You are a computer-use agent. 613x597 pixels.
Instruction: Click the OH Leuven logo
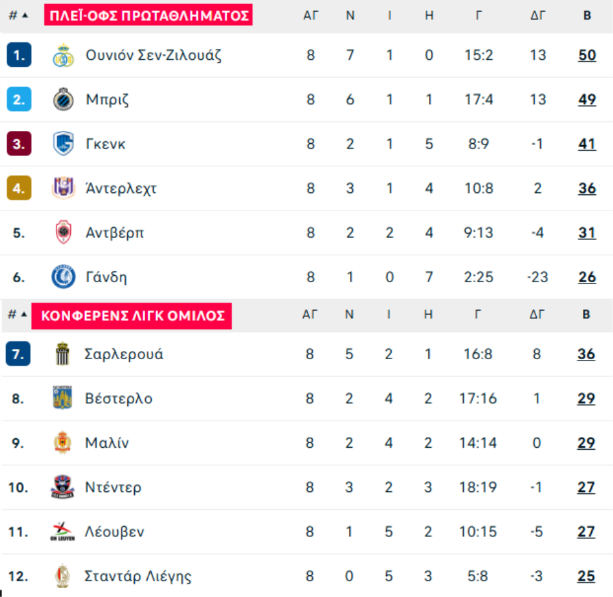click(x=62, y=532)
